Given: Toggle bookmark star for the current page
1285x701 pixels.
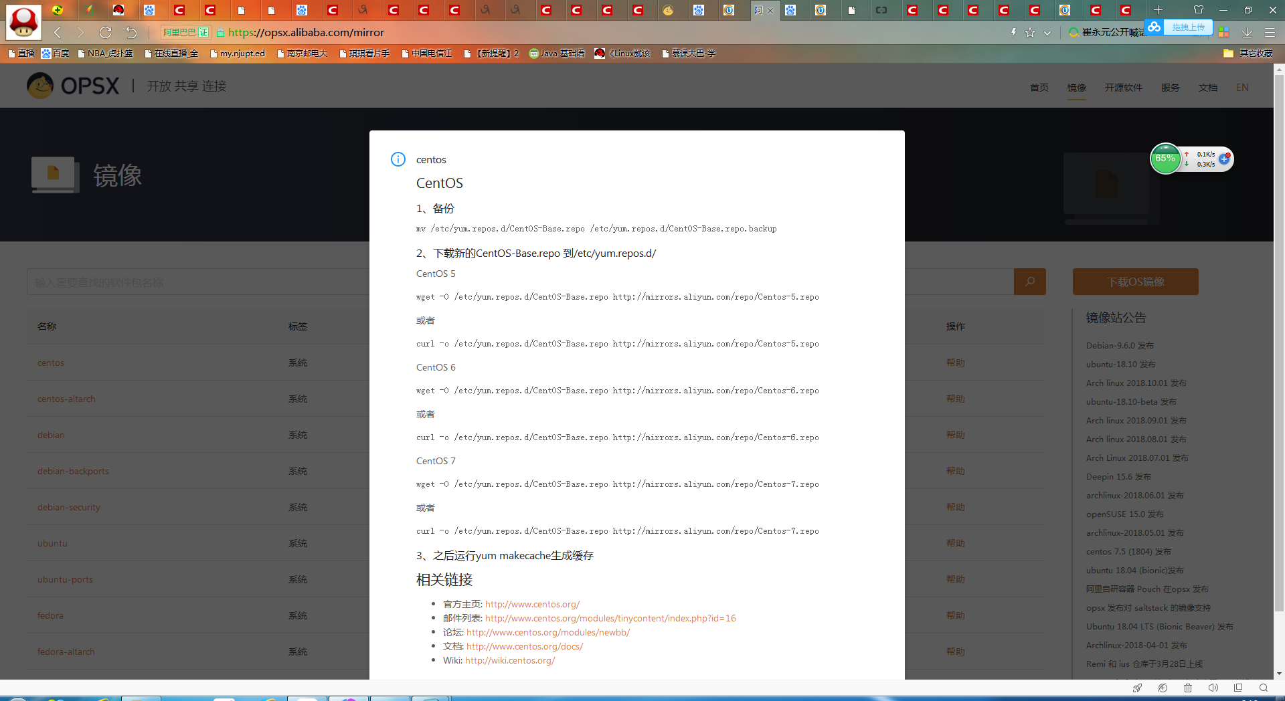Looking at the screenshot, I should click(x=1029, y=31).
